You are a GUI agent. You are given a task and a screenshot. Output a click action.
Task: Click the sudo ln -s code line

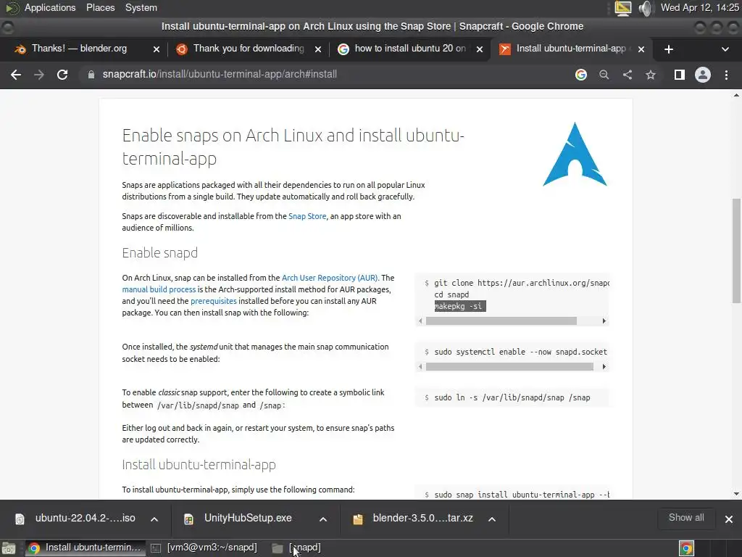pos(512,397)
